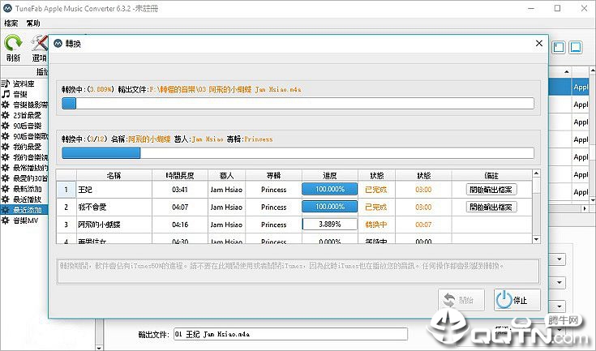Click the 名稱 column header

[x=114, y=175]
